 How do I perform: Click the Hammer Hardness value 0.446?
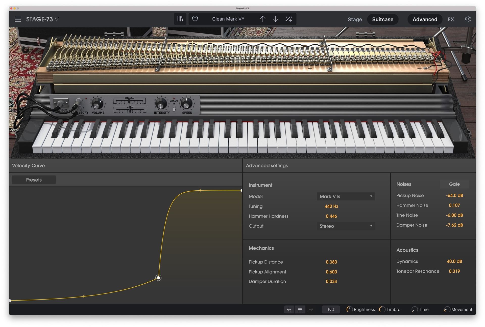point(331,216)
